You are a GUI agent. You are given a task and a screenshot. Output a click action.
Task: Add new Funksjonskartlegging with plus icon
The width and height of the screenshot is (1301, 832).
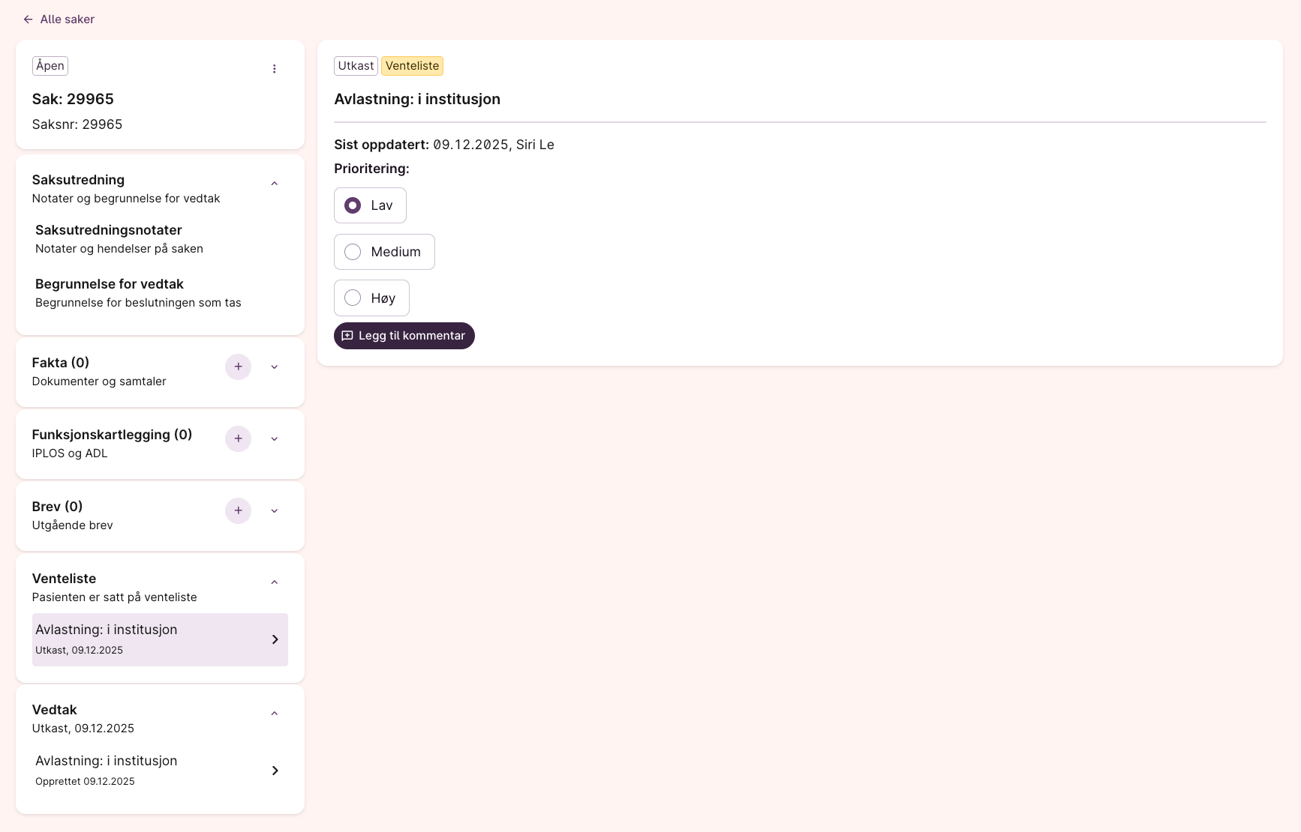238,438
